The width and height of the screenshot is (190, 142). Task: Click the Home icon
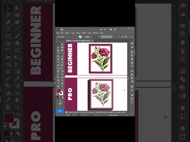[x=62, y=30]
